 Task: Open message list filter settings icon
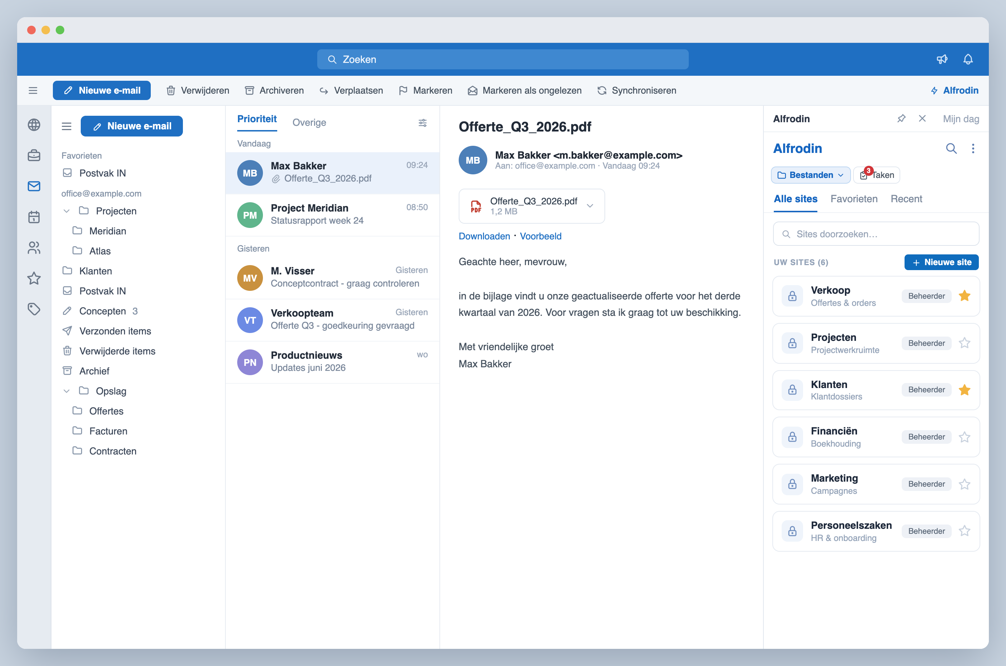pyautogui.click(x=423, y=123)
